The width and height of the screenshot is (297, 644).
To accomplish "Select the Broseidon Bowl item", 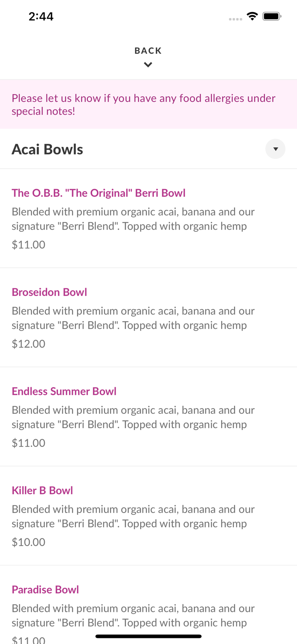I will tap(49, 292).
